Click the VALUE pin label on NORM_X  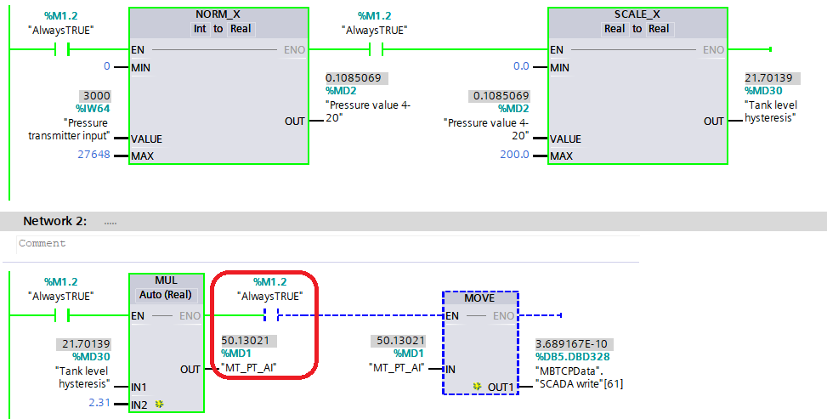[x=147, y=139]
